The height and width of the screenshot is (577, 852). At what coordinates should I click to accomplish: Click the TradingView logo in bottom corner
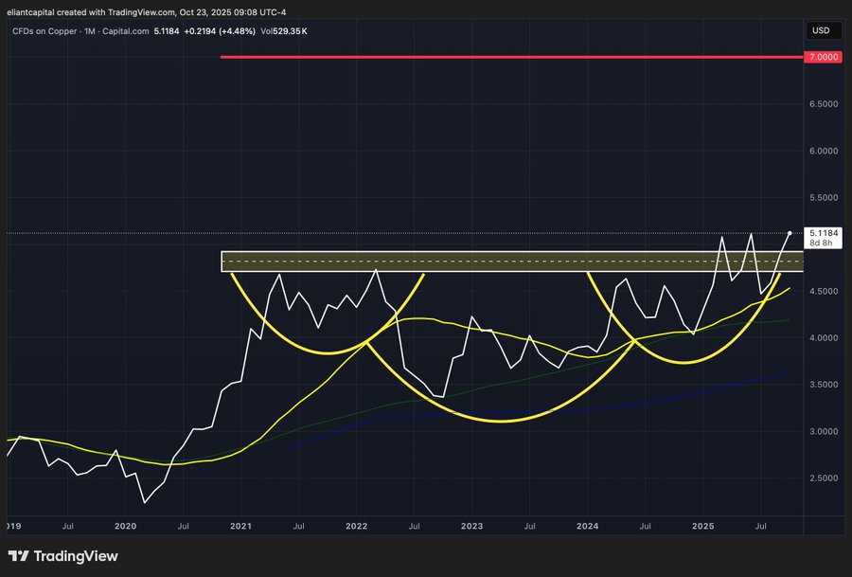62,556
